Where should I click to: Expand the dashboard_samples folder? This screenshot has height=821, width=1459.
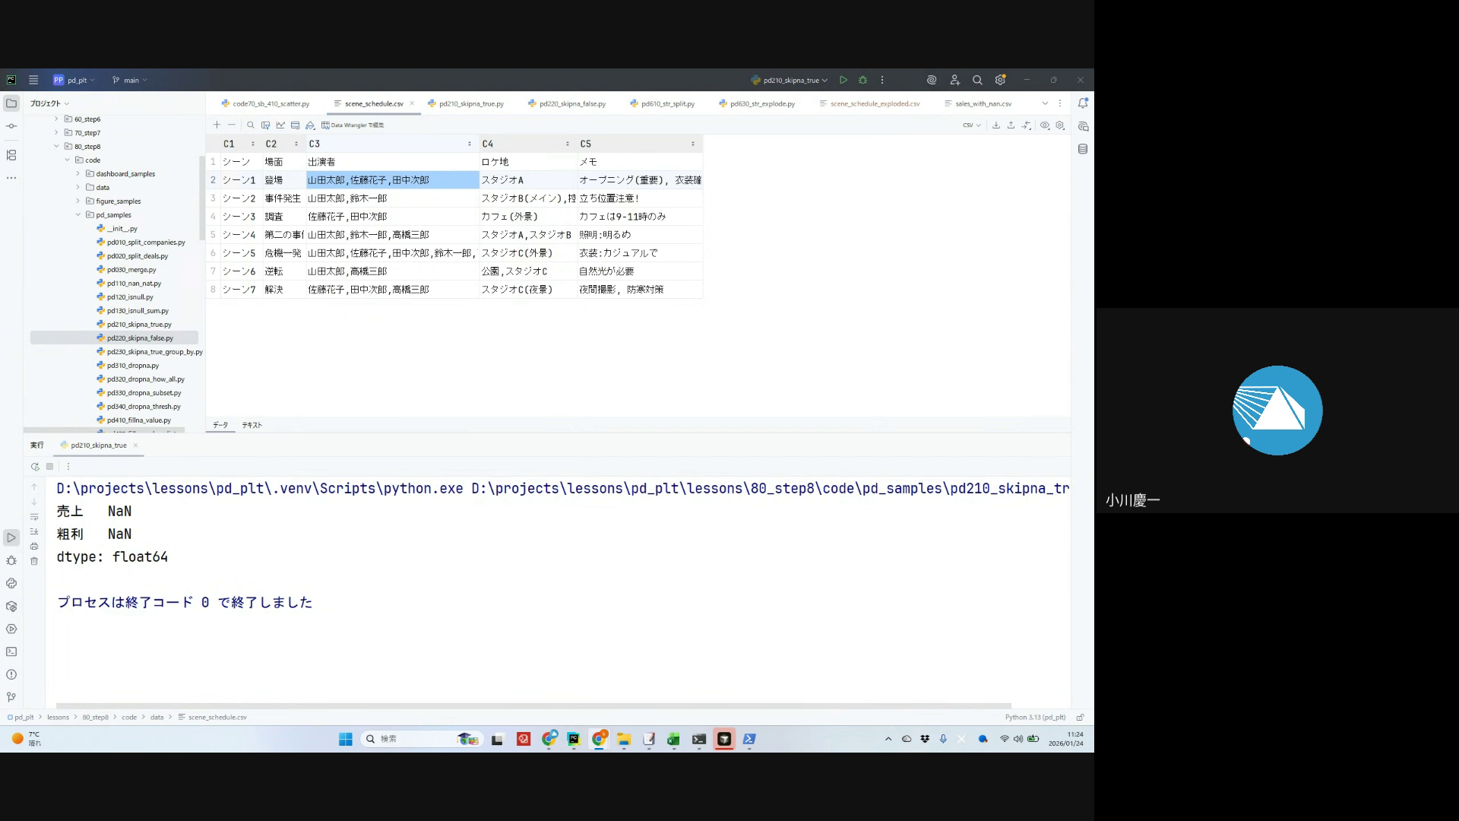pyautogui.click(x=78, y=174)
